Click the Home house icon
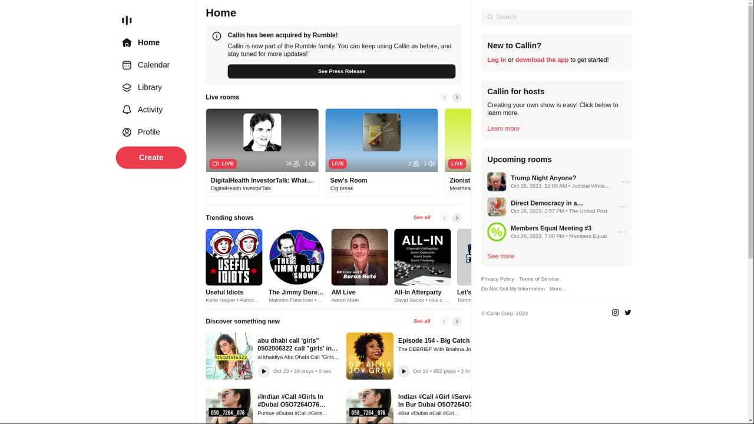754x424 pixels. [x=127, y=42]
